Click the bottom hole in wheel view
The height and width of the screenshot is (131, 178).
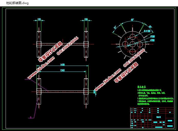(x=132, y=52)
